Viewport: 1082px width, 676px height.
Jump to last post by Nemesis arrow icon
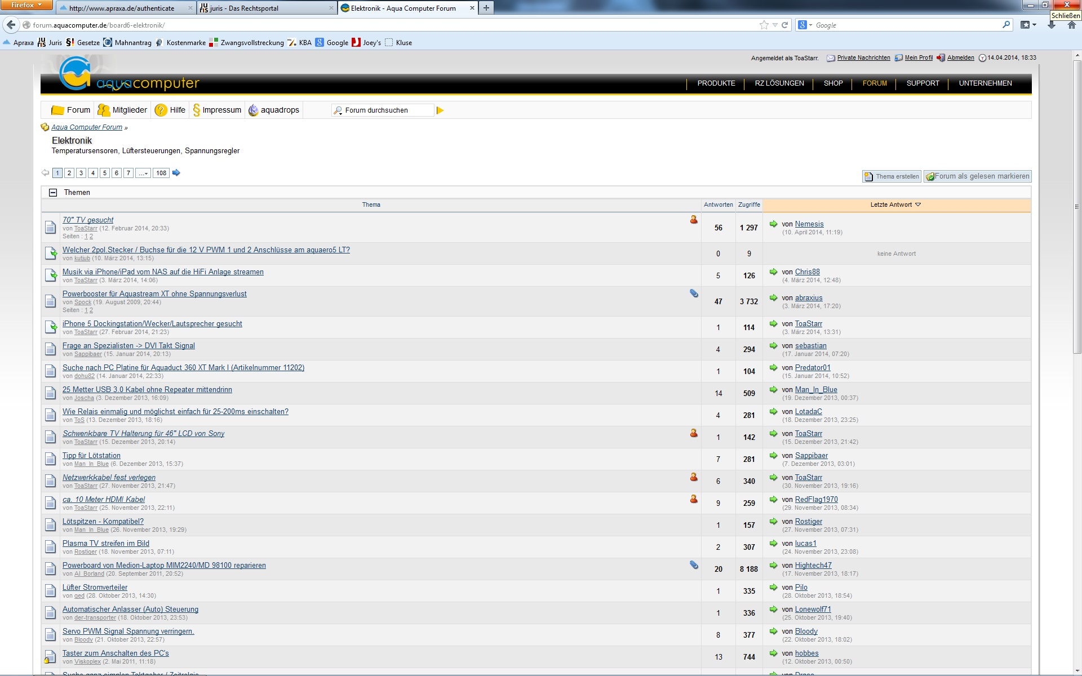[774, 224]
